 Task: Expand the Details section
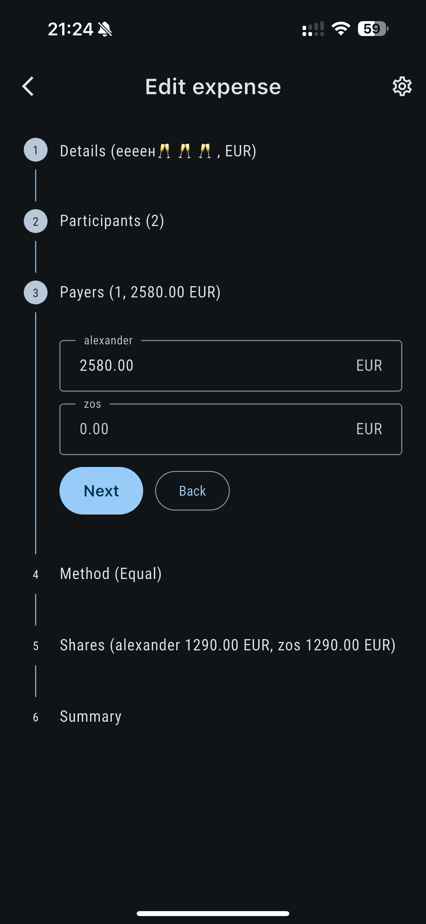pyautogui.click(x=158, y=150)
